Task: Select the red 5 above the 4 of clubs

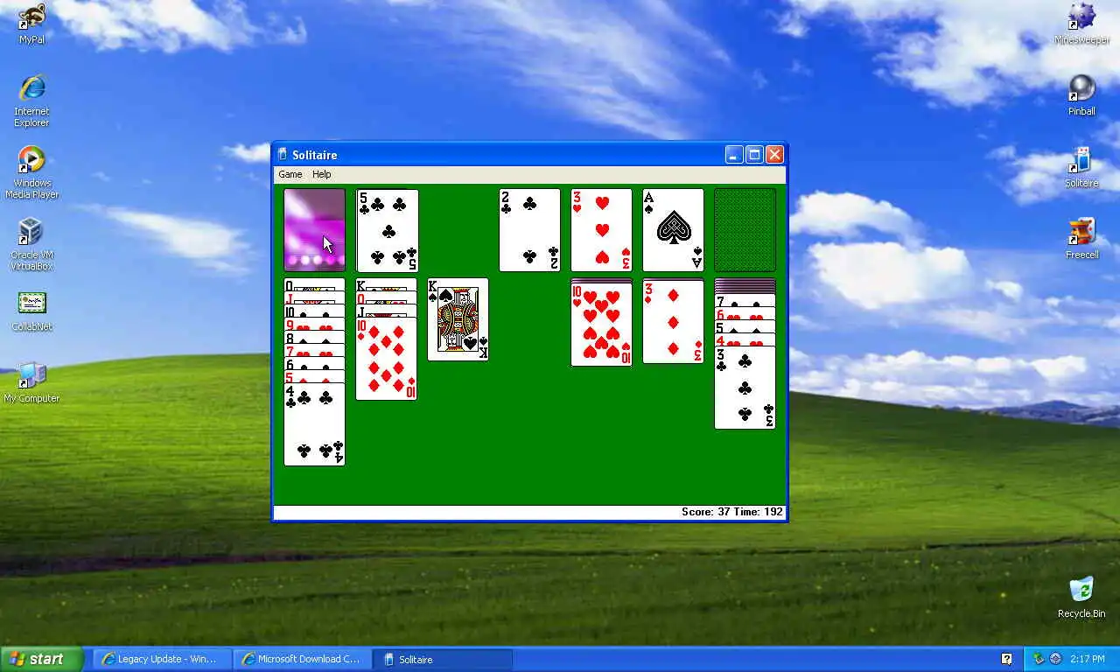Action: coord(314,377)
